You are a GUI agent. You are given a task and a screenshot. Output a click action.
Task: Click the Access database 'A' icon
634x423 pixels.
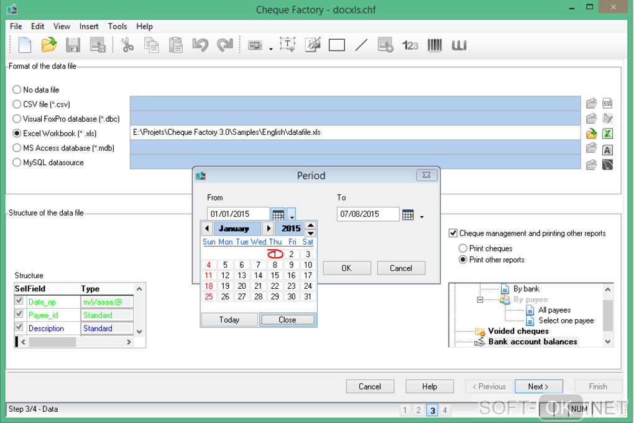pyautogui.click(x=607, y=150)
